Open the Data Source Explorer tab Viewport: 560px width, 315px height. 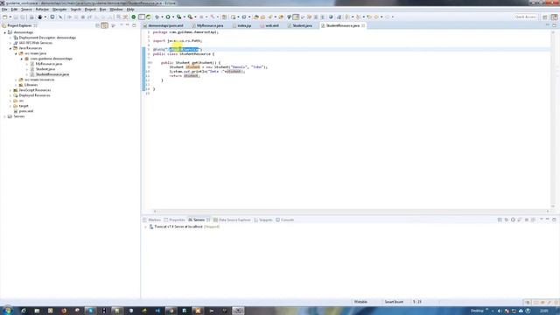[232, 220]
